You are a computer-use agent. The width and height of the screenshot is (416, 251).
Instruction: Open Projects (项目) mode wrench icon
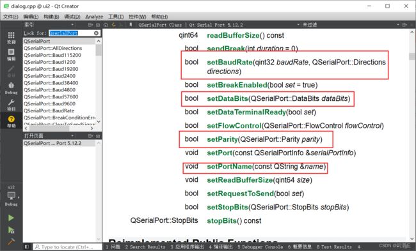pos(11,105)
